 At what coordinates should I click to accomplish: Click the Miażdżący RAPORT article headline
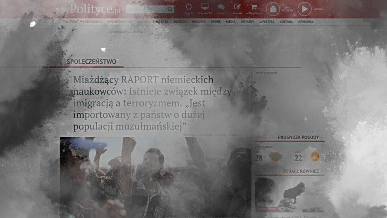click(x=152, y=103)
